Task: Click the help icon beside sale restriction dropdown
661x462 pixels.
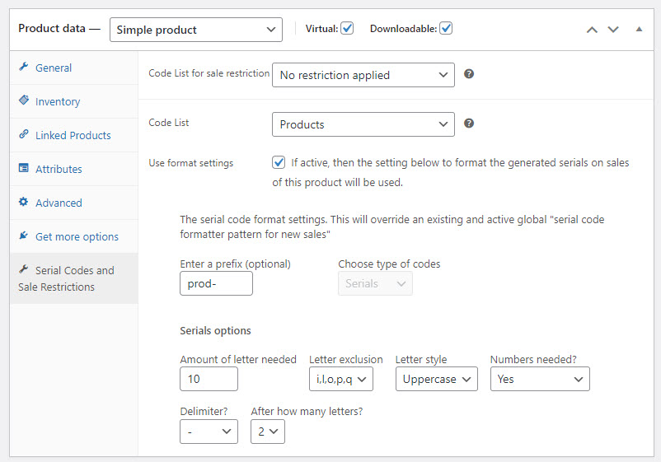Action: tap(469, 74)
